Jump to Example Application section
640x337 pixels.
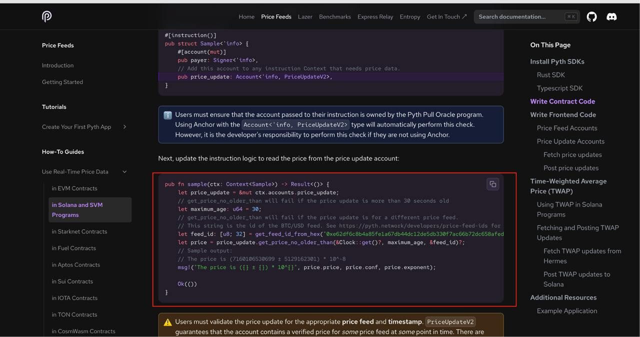click(567, 311)
